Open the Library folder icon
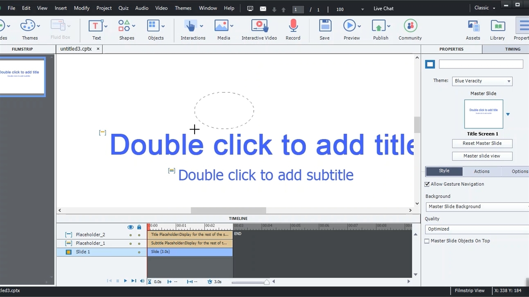The height and width of the screenshot is (297, 529). pos(497,26)
